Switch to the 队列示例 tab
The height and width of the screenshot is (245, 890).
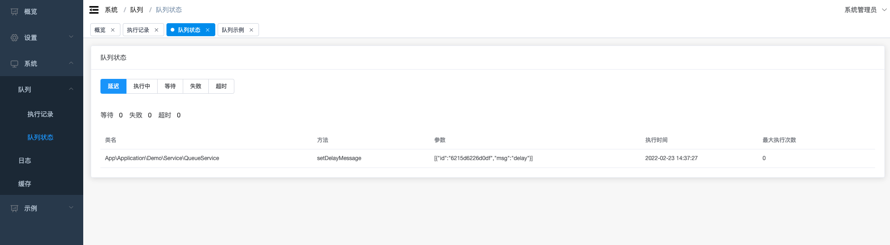(233, 30)
